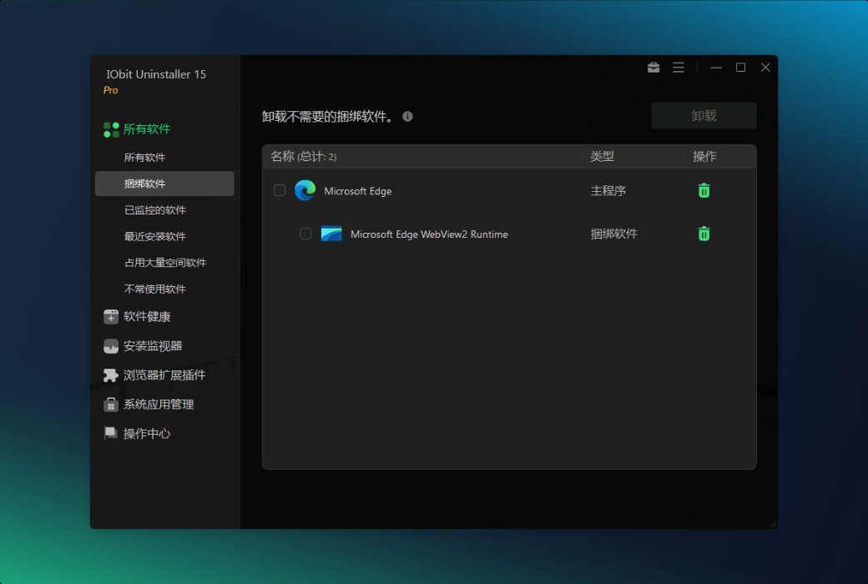
Task: Grab the window resize grip corner
Action: [774, 524]
